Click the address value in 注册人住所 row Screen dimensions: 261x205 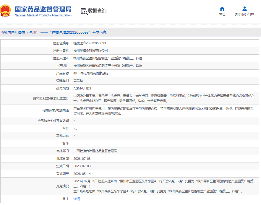pyautogui.click(x=108, y=58)
